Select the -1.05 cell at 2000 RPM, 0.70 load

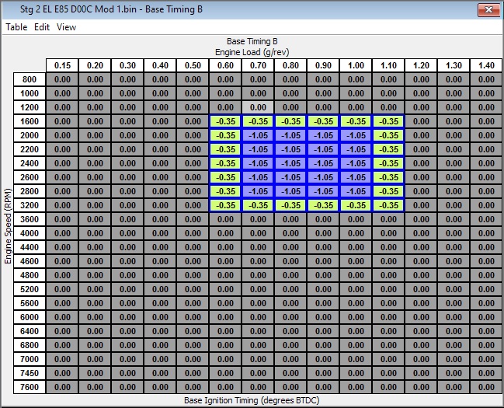coord(258,135)
